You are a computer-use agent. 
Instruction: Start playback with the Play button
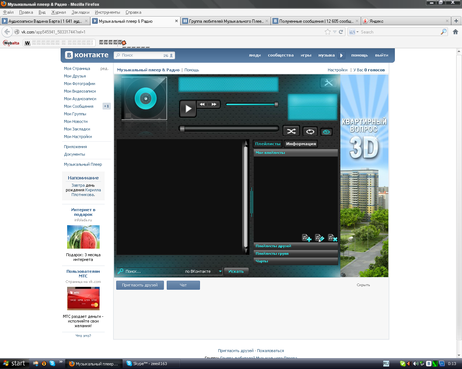[x=188, y=108]
